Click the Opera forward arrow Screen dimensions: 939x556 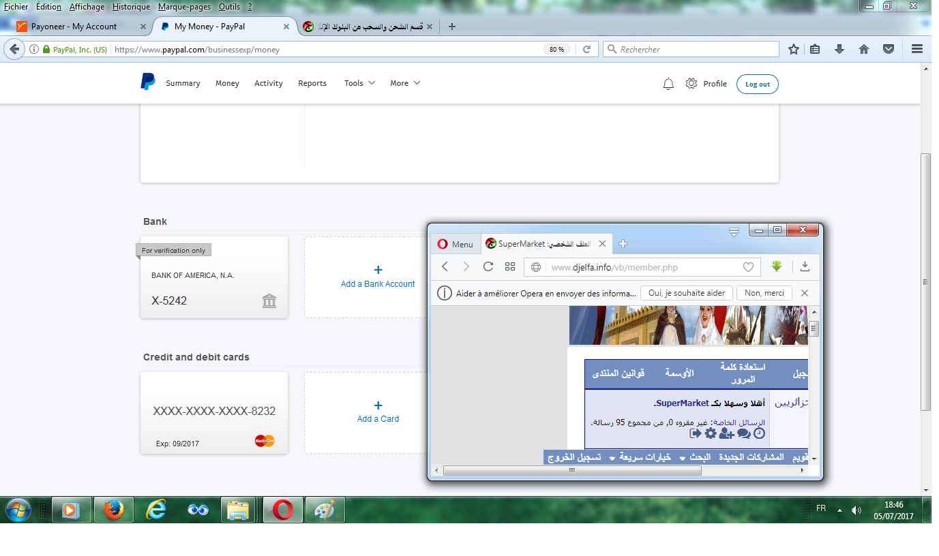[x=466, y=266]
